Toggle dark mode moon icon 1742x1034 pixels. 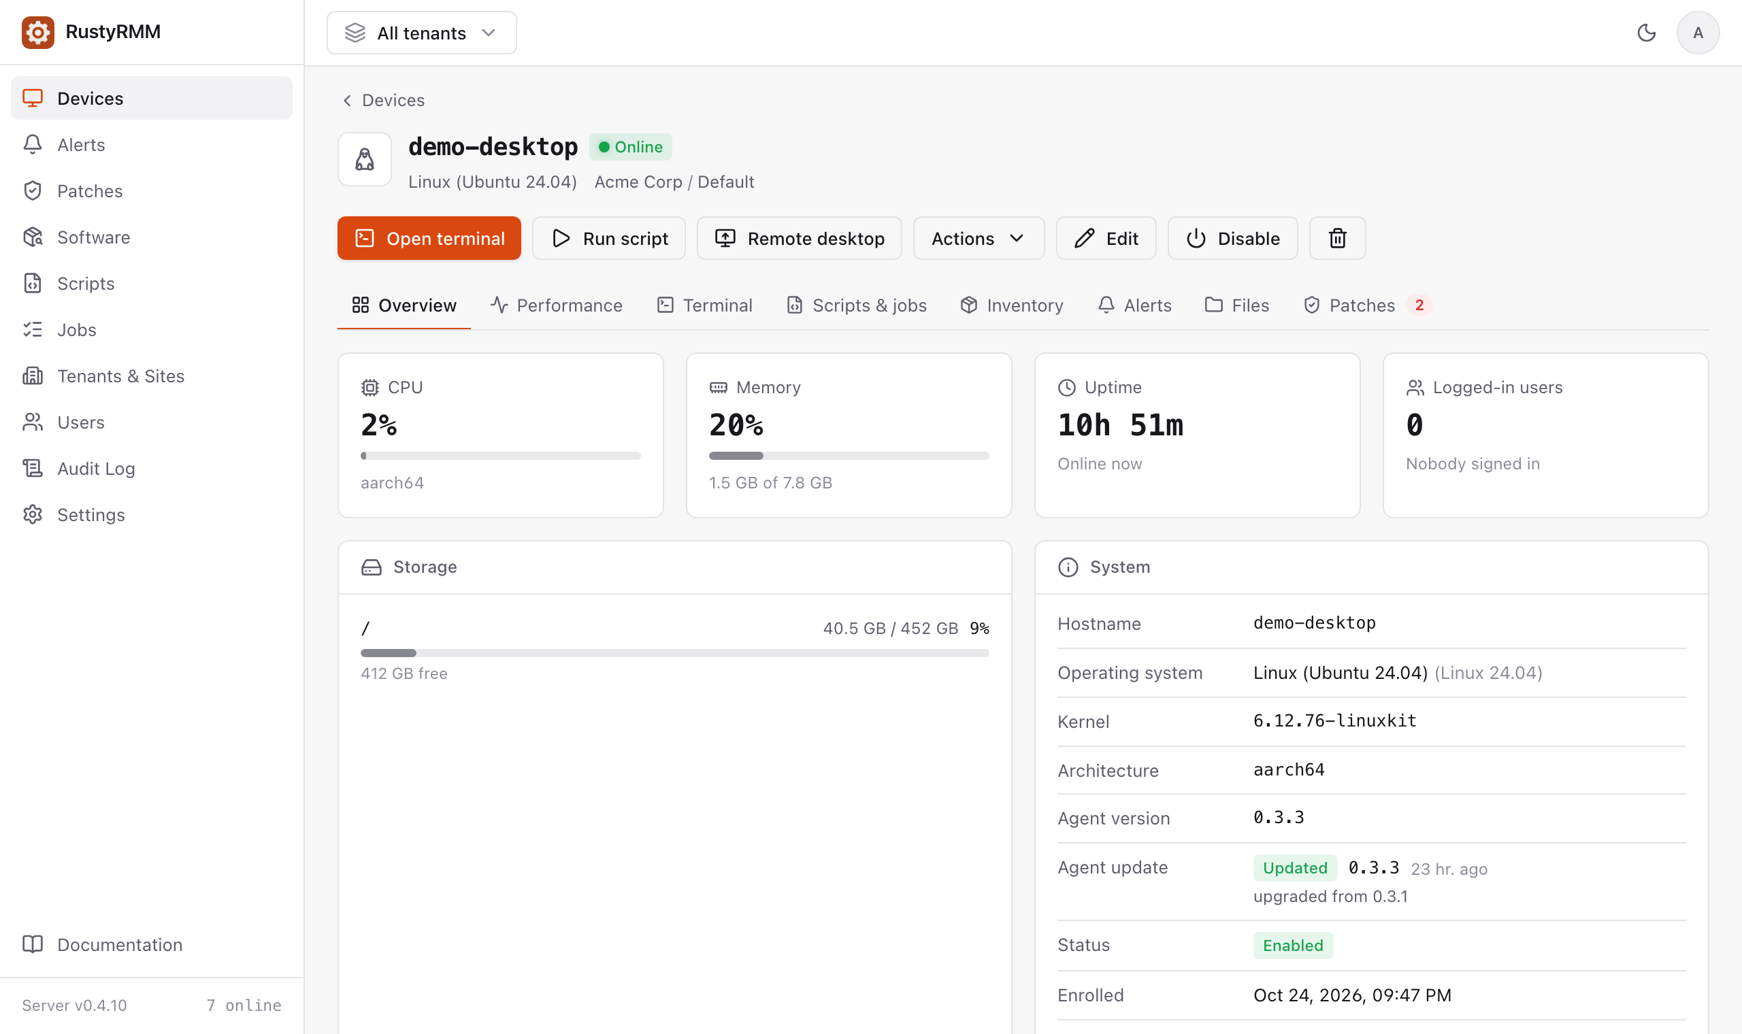point(1646,33)
